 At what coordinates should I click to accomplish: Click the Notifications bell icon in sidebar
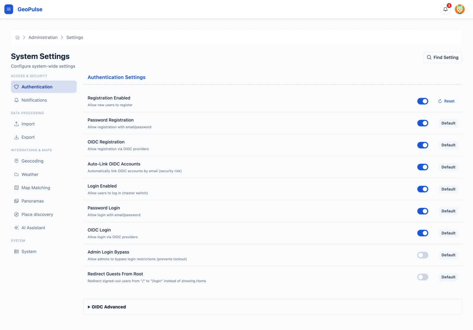pos(17,100)
